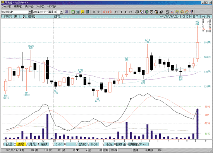Switch to monthly chart with yellow 月 icon
The image size is (213, 153).
(x=82, y=12)
